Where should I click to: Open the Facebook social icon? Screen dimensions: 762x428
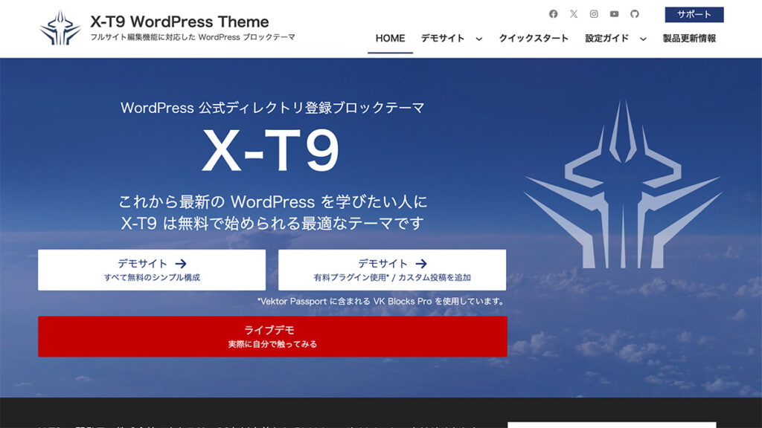point(553,14)
